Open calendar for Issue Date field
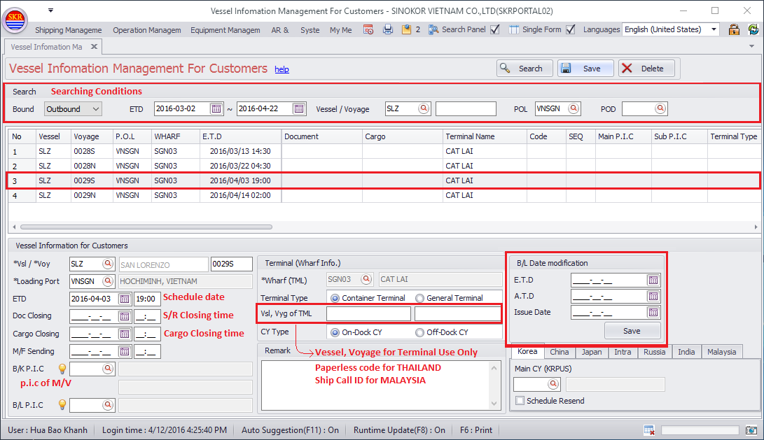 coord(653,313)
